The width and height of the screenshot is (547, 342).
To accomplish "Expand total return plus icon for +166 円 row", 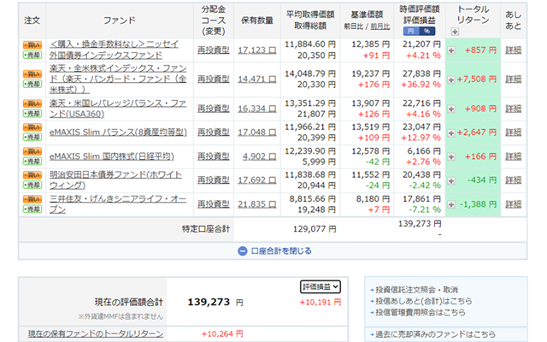I will point(451,156).
